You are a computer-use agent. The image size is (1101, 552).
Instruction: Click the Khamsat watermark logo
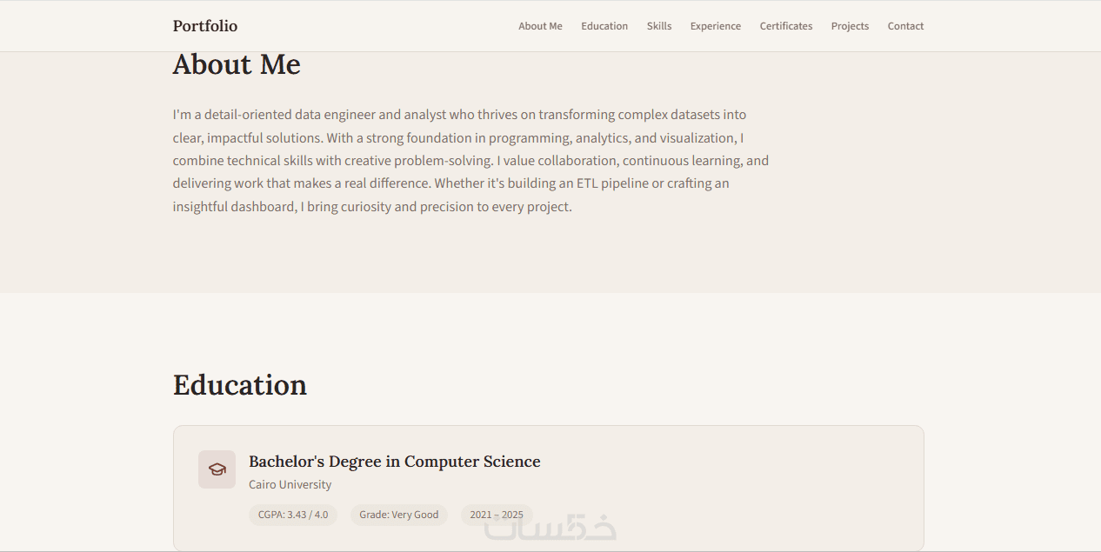[551, 527]
